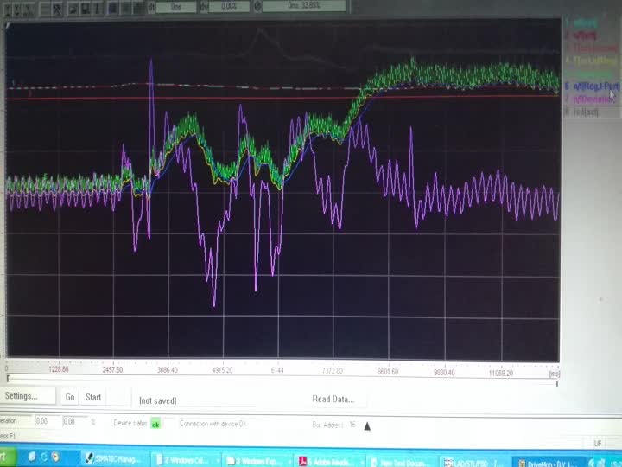Click the first 0.00 operation value field

[x=47, y=421]
